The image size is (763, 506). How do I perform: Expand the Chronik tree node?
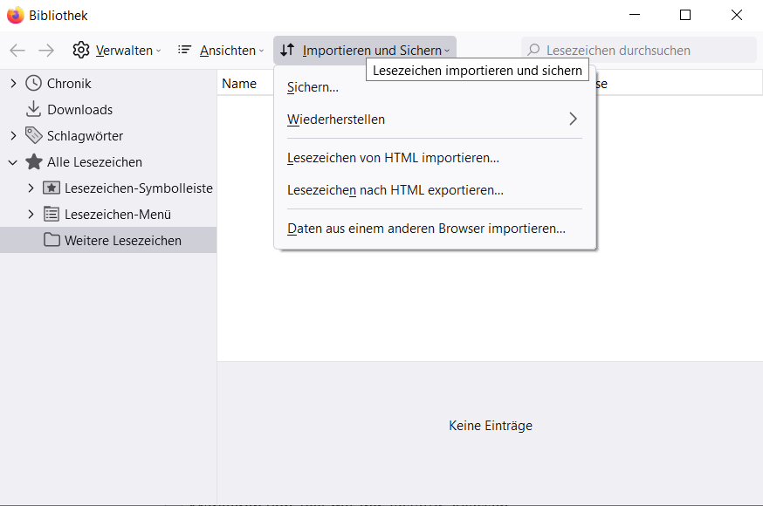(x=13, y=84)
